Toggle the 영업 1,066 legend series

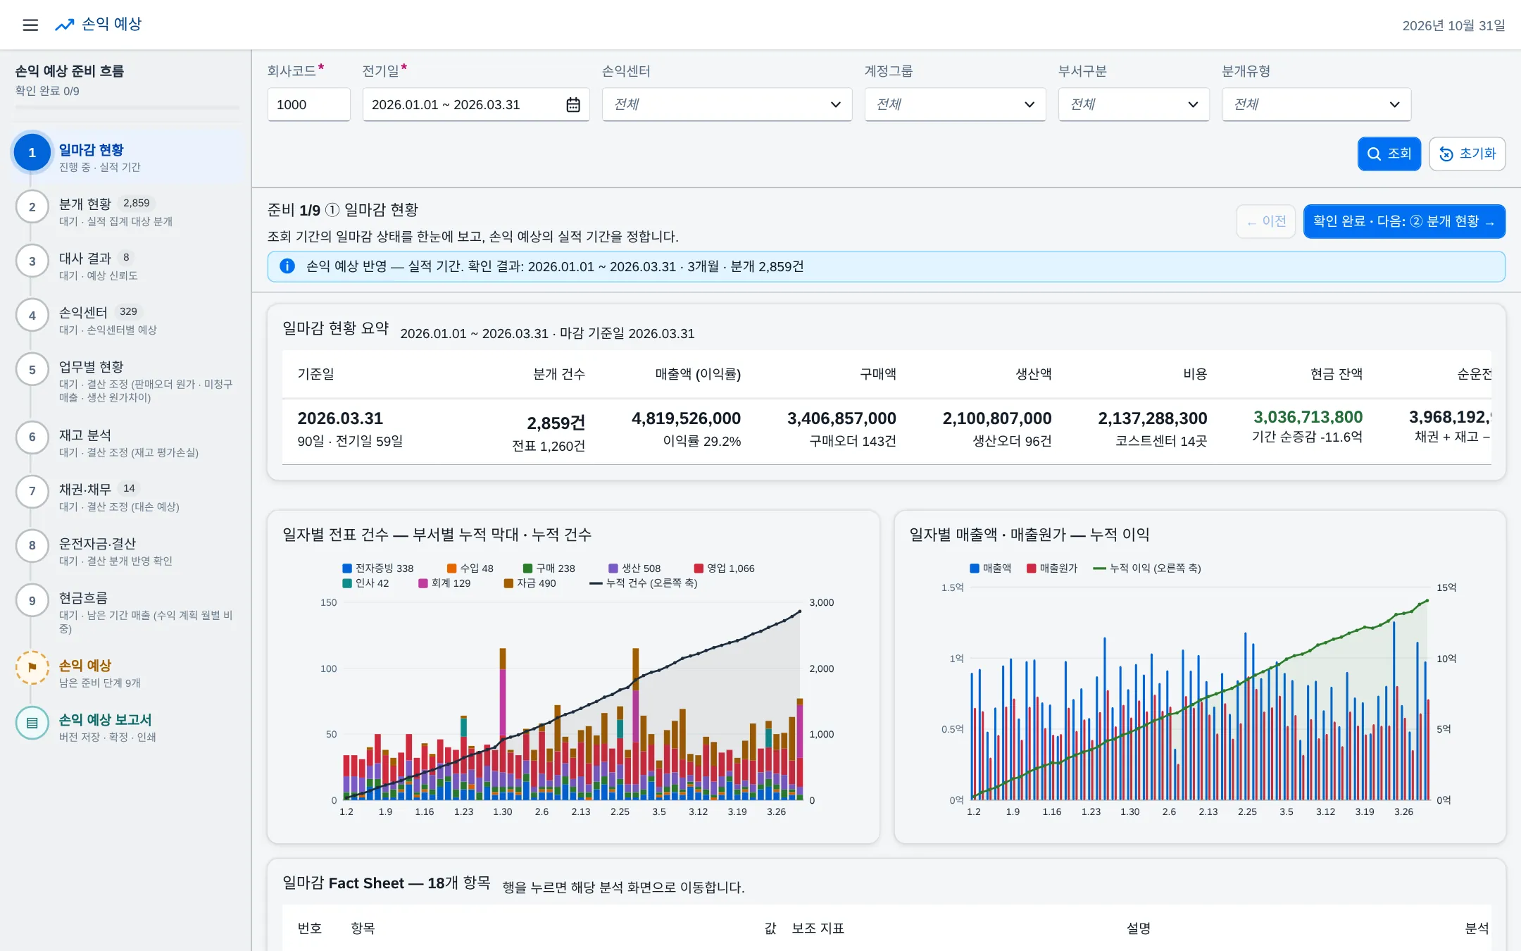724,568
